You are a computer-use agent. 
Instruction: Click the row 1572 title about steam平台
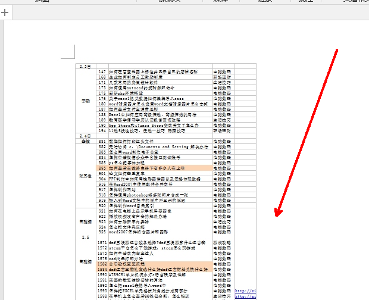tap(152, 248)
